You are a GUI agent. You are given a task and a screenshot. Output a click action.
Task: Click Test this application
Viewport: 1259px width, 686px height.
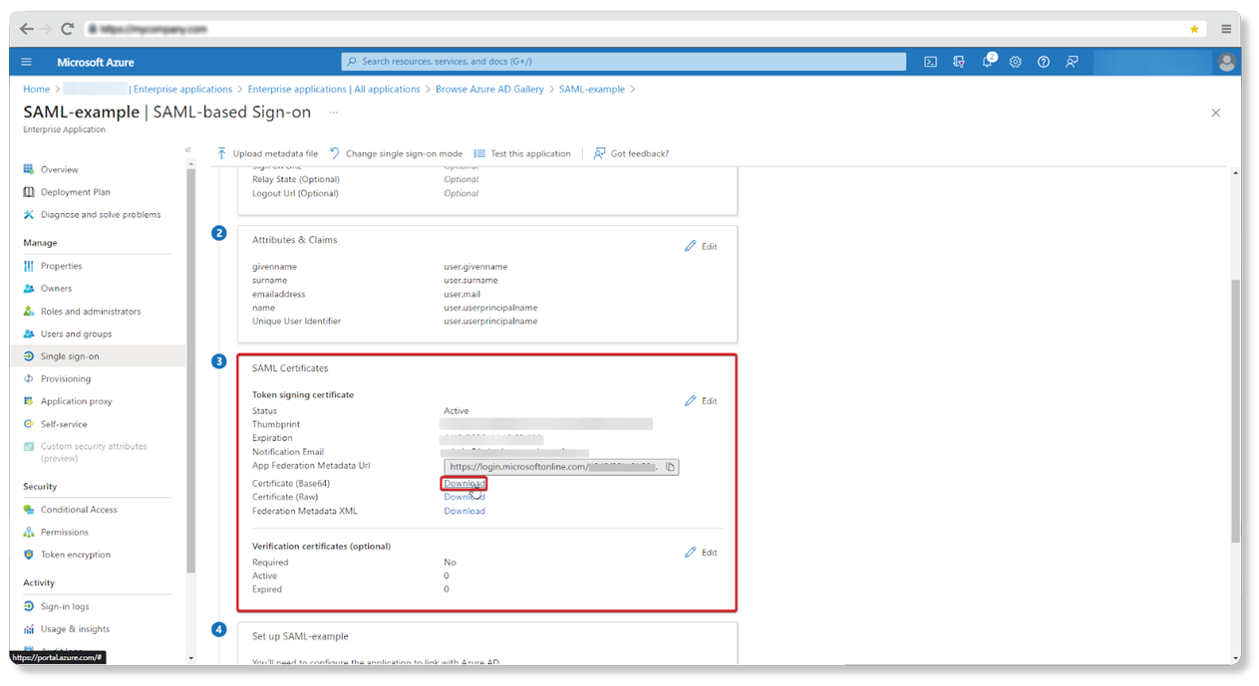[522, 153]
